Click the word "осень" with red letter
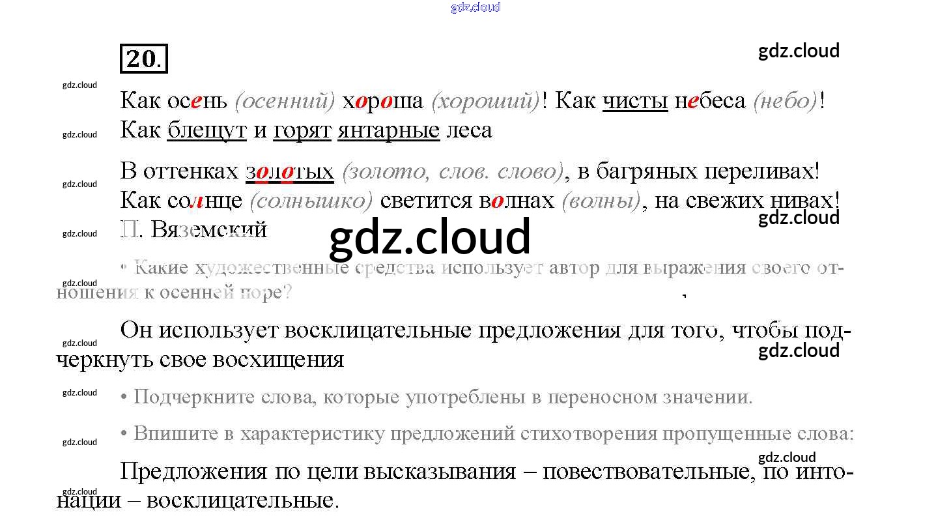 coord(197,101)
